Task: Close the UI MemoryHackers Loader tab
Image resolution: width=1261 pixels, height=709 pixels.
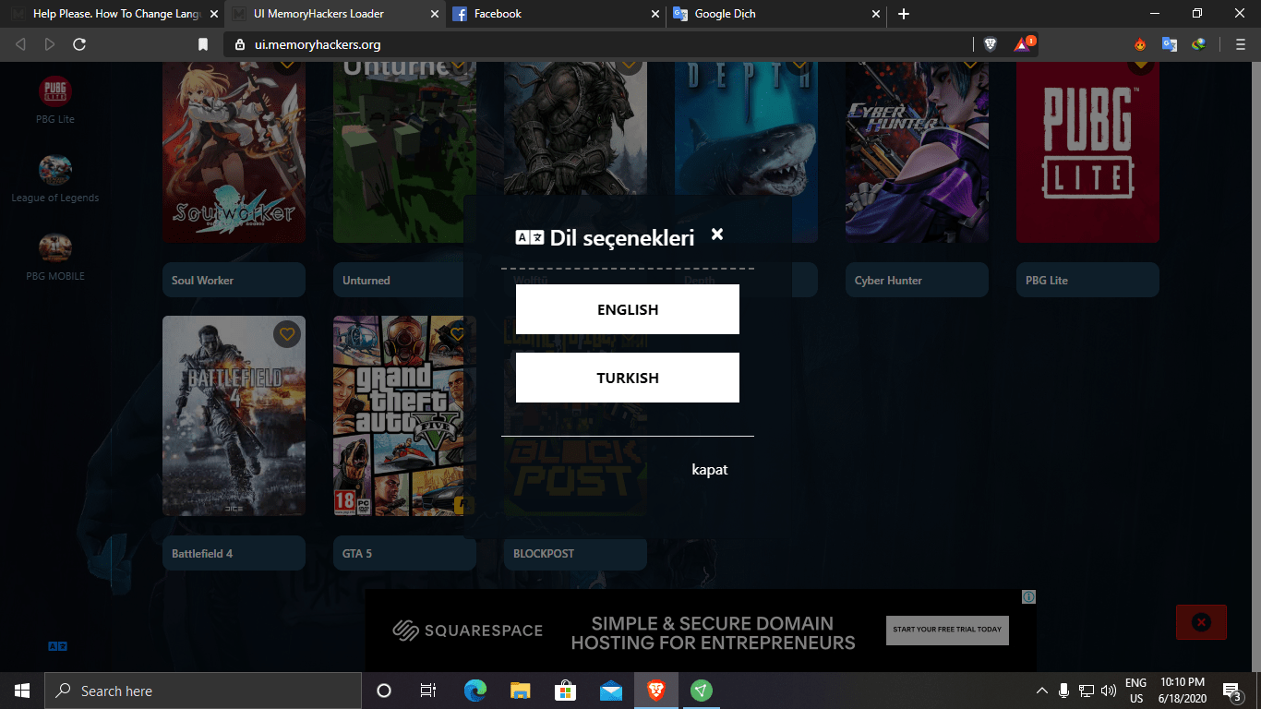Action: 433,14
